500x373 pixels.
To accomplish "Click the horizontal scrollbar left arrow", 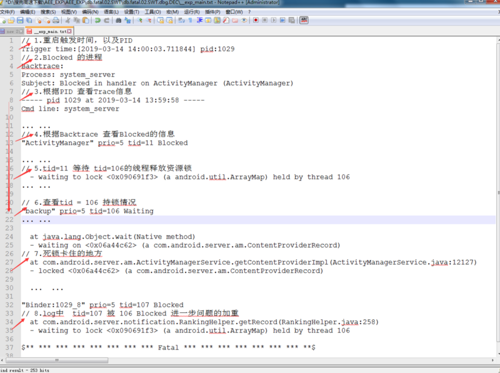I will coord(2,361).
